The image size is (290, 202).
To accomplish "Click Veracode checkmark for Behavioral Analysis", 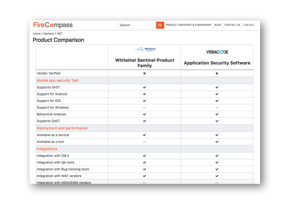I will click(x=217, y=114).
